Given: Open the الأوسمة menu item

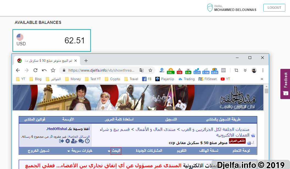Looking at the screenshot, I should [x=68, y=119].
